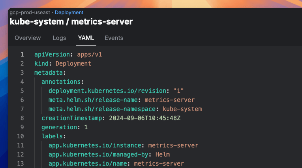Select the YAML tab

(x=86, y=38)
